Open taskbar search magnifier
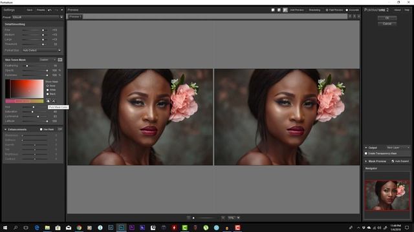Viewport: 414px width, 232px height. pos(16,227)
